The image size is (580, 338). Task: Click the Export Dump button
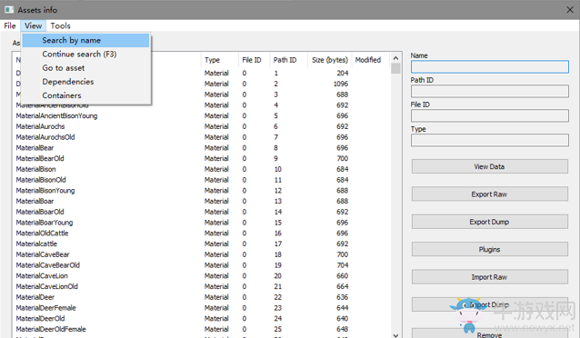pyautogui.click(x=489, y=222)
